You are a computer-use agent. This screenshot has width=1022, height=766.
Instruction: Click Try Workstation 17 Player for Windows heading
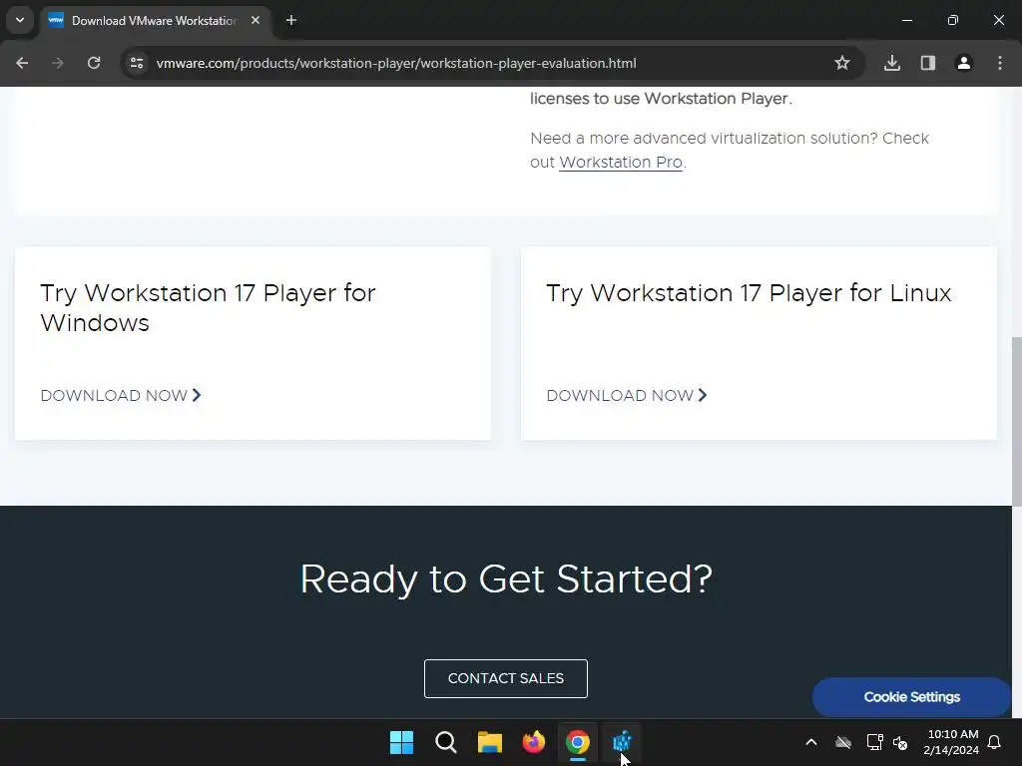click(208, 308)
